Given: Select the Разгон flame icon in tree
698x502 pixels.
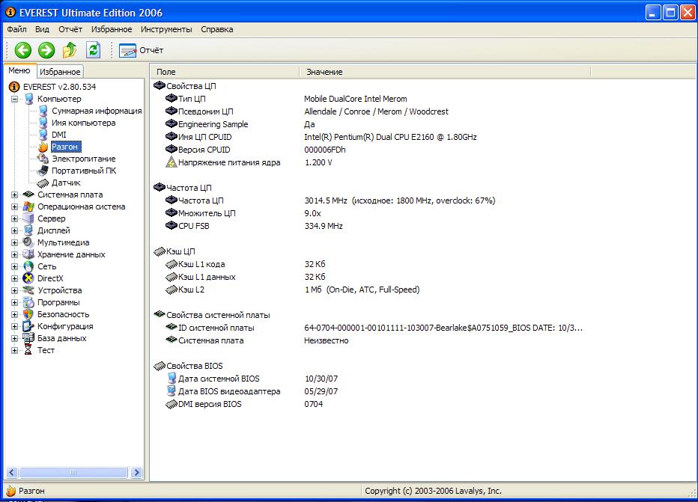Looking at the screenshot, I should pyautogui.click(x=43, y=147).
